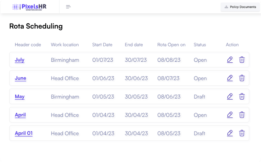Open the April 01 rota link
This screenshot has width=261, height=162.
tap(24, 133)
